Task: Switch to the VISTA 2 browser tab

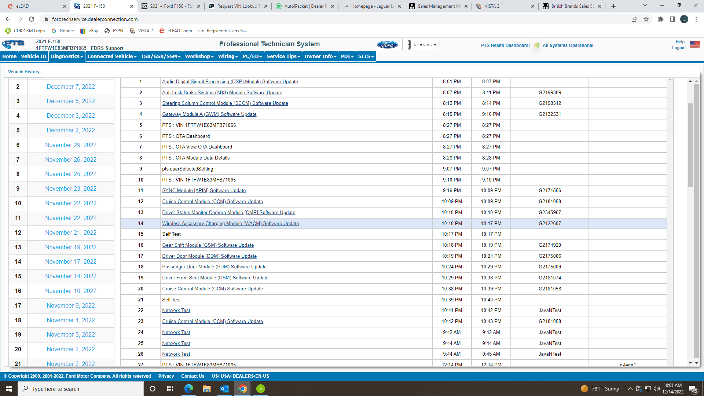Action: tap(491, 6)
